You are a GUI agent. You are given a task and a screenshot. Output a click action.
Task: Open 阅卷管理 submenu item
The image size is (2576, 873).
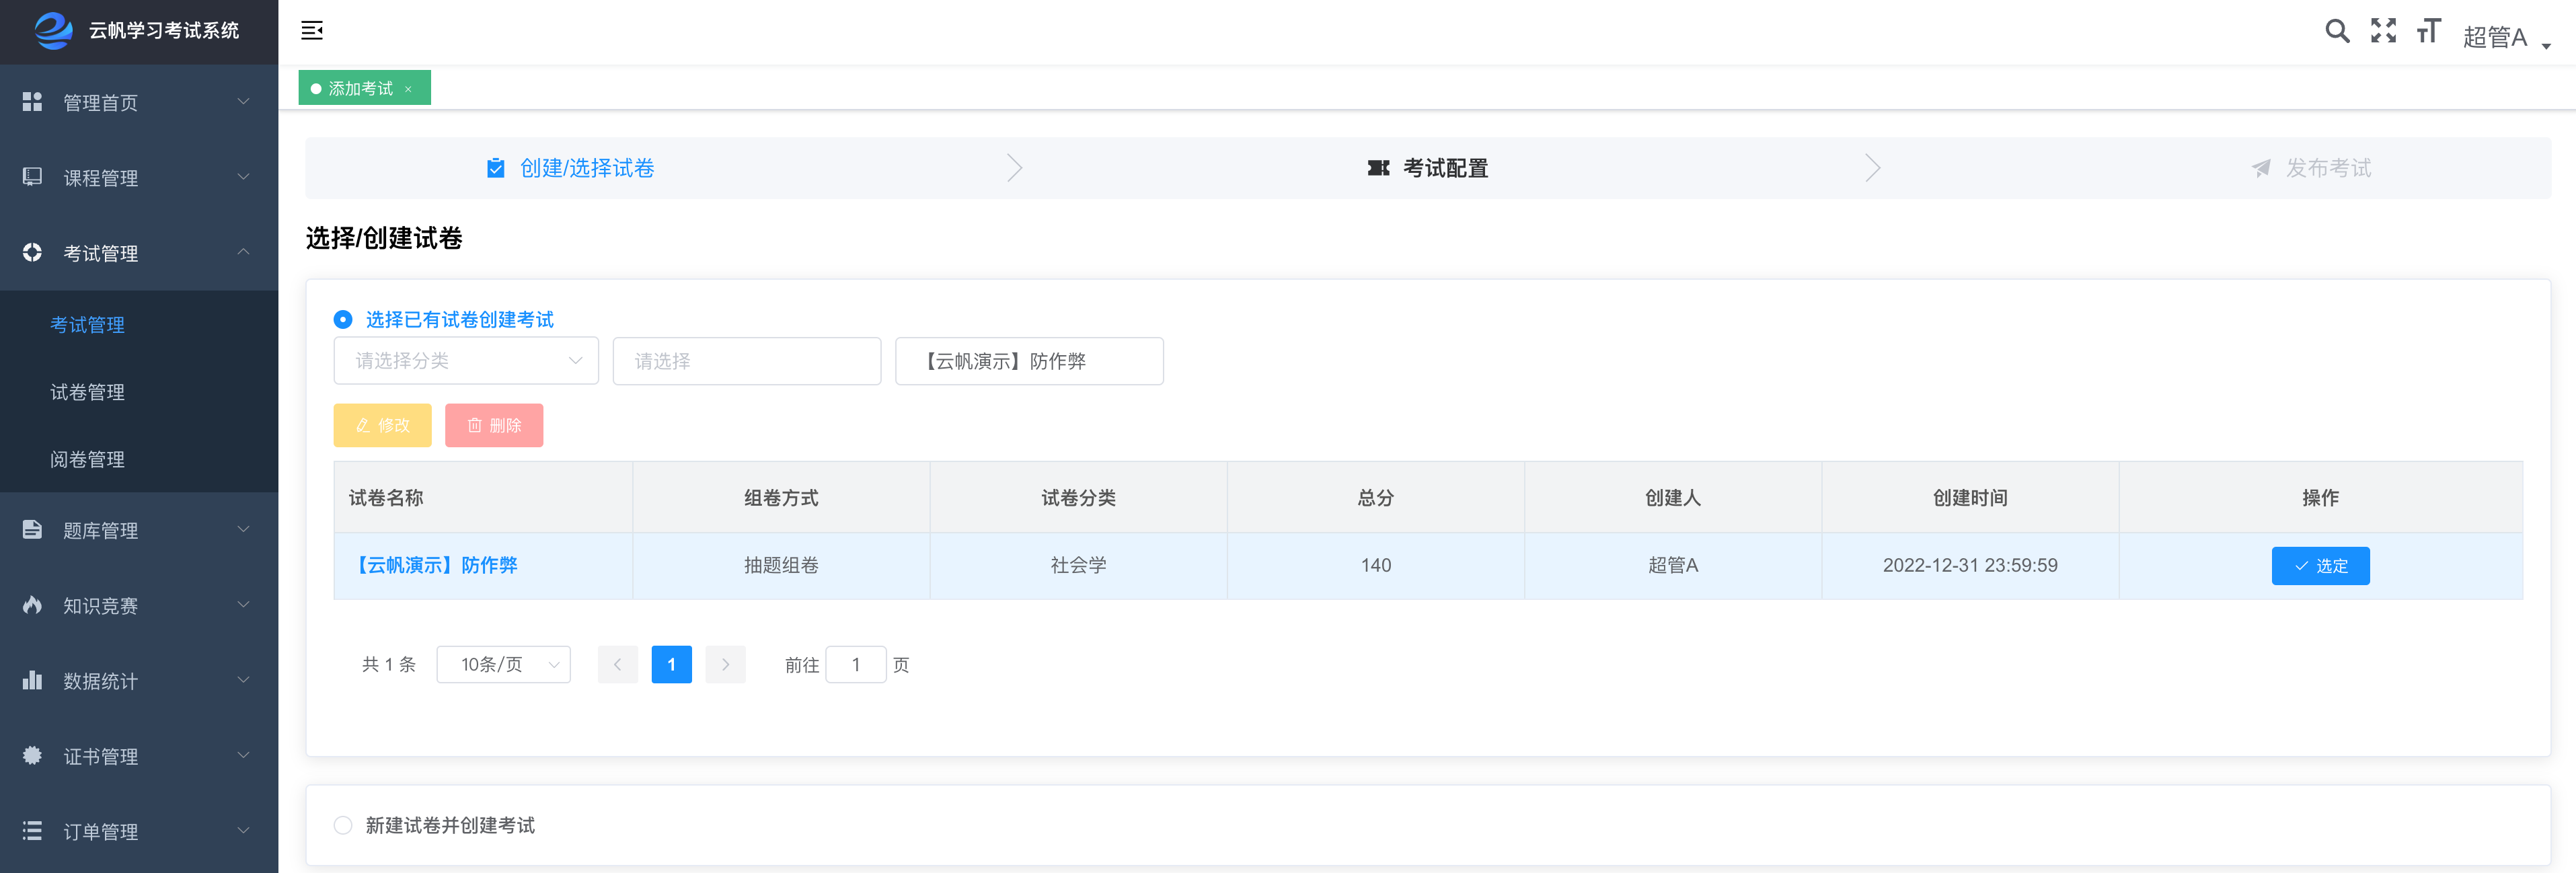click(x=139, y=459)
